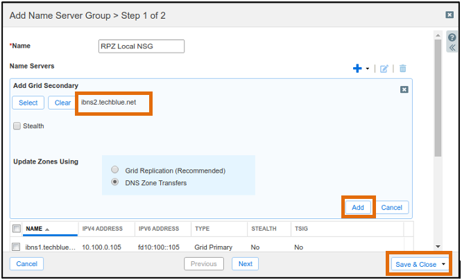The image size is (462, 280).
Task: Enable the Stealth checkbox
Action: coord(17,126)
